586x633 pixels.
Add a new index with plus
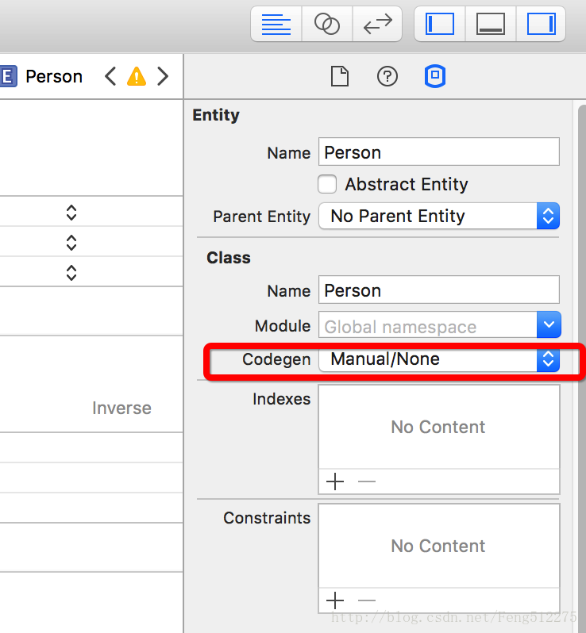click(x=335, y=481)
